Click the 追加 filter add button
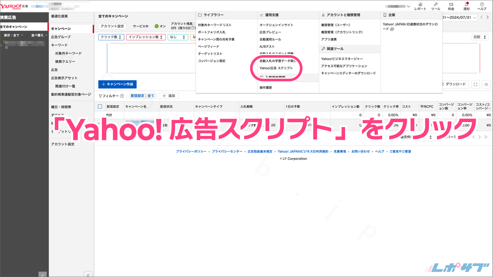This screenshot has width=493, height=277. tap(169, 96)
